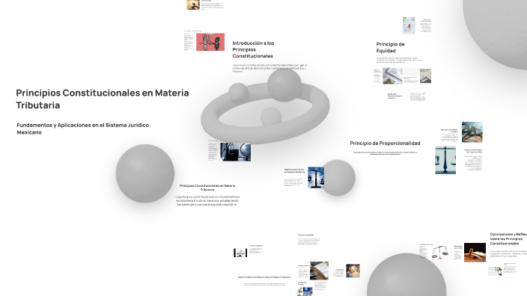
Task: Click the wooden gavel thumbnail near Conclusiones
Action: pyautogui.click(x=475, y=253)
